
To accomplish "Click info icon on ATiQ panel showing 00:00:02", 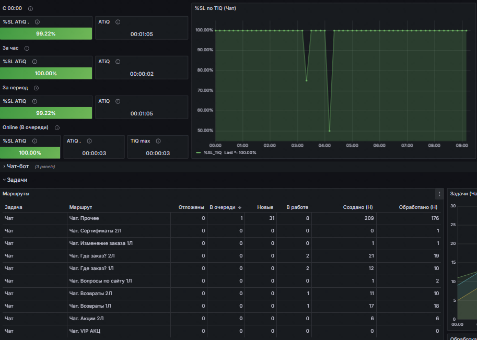I will coord(118,62).
